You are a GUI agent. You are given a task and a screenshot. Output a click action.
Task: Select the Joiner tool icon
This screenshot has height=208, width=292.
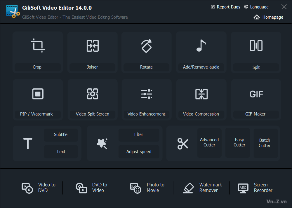[93, 46]
